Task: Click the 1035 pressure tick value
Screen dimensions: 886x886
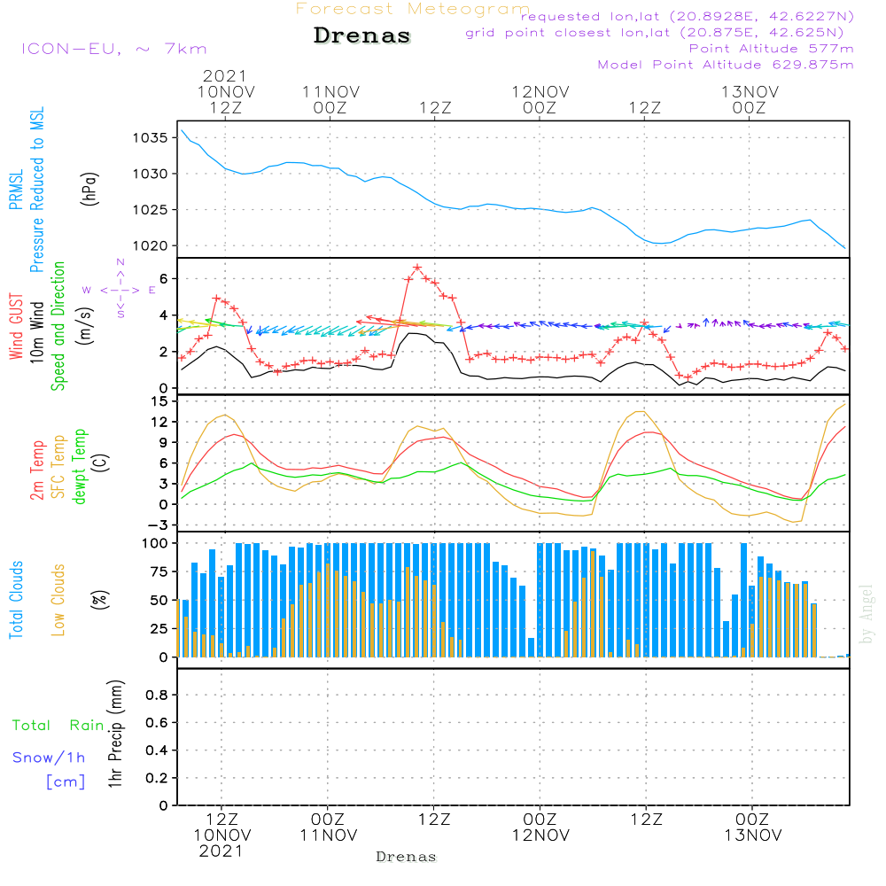Action: point(151,138)
